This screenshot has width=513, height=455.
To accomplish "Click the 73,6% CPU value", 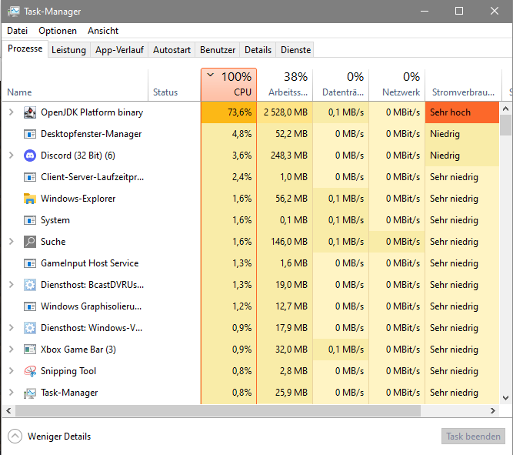I will 240,112.
